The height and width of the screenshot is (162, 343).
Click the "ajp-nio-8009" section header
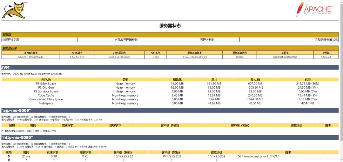170,110
